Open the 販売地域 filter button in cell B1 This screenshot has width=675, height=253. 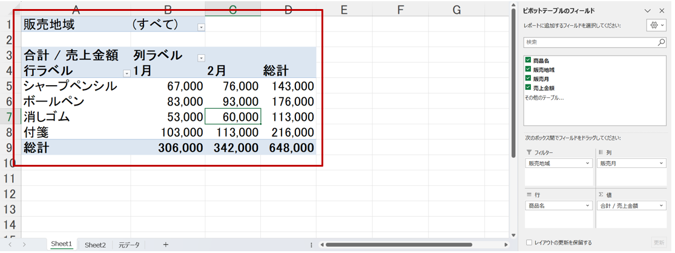(x=200, y=27)
